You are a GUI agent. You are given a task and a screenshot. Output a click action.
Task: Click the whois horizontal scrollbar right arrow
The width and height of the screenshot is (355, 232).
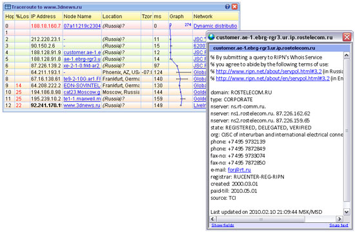point(339,219)
